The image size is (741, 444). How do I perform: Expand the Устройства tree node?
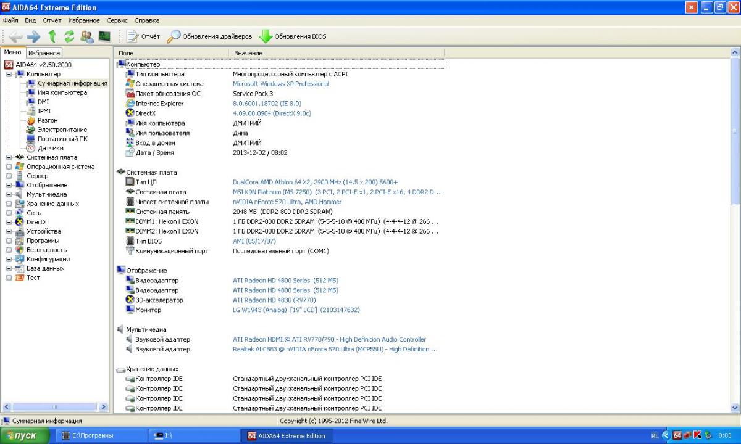pos(9,231)
